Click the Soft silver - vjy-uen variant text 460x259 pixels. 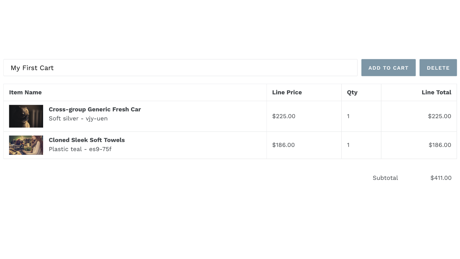click(78, 119)
